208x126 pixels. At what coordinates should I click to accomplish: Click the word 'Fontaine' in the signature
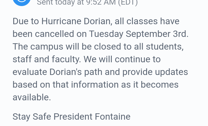[x=113, y=116]
